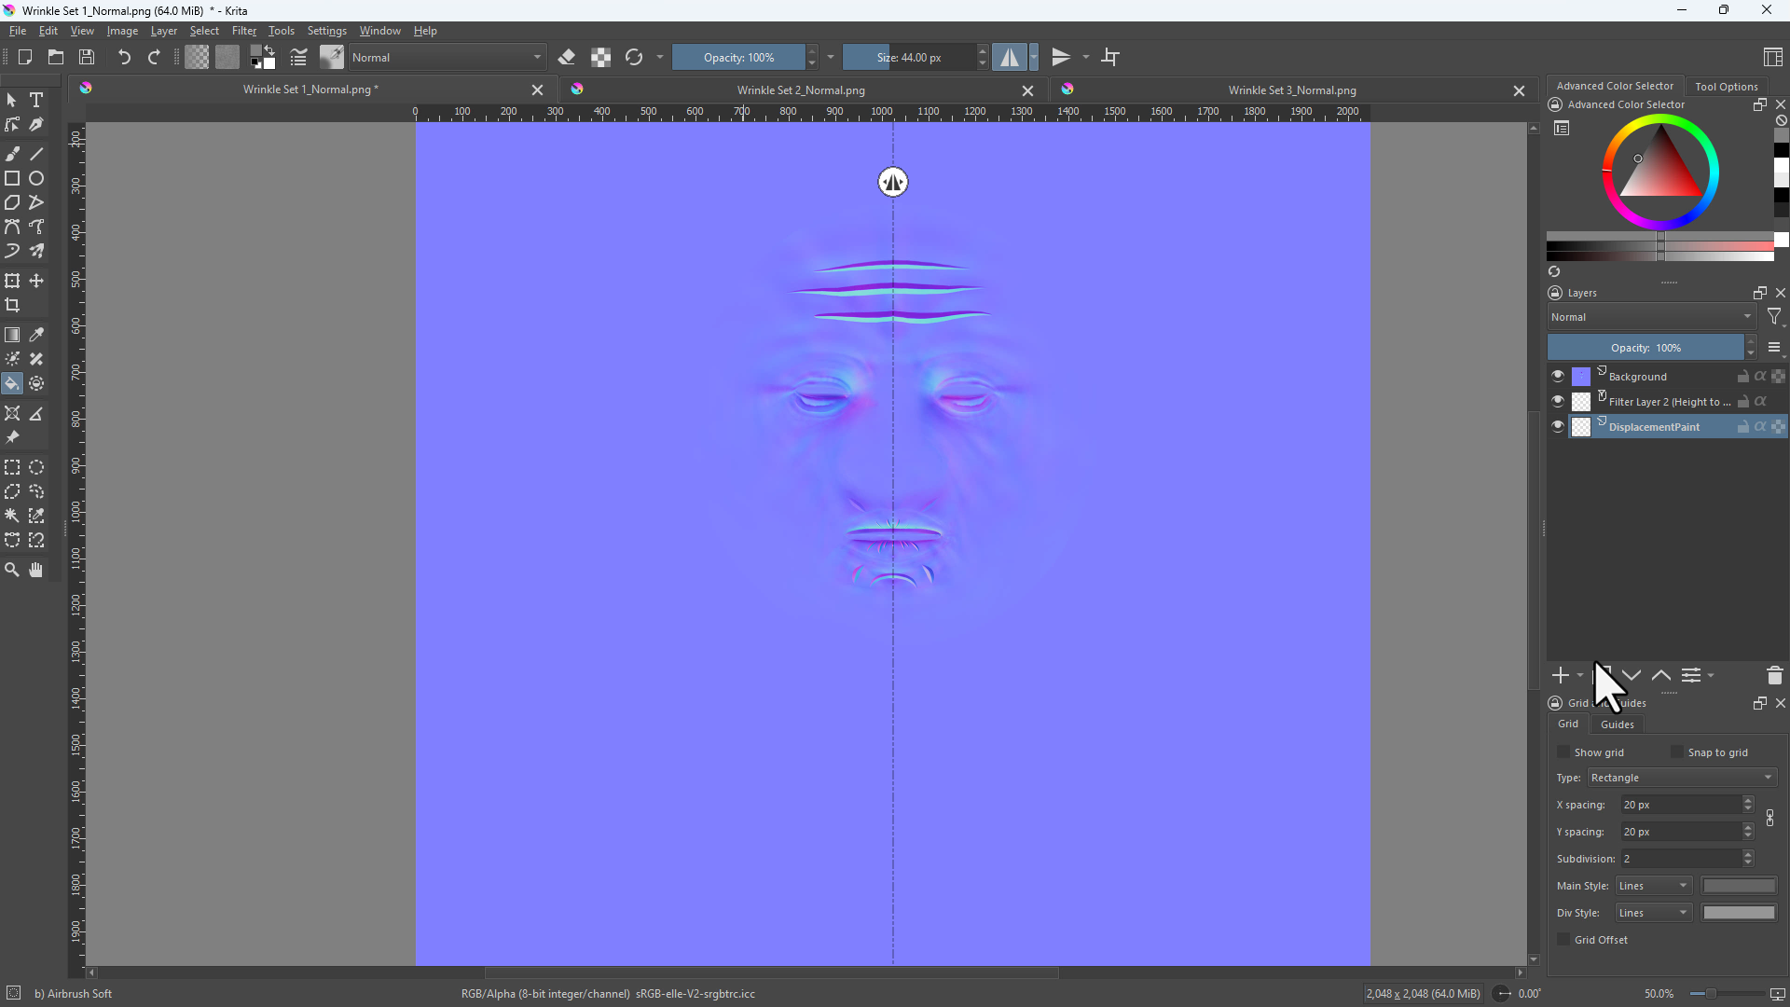The image size is (1790, 1007).
Task: Move the layer up with arrow button
Action: (1661, 675)
